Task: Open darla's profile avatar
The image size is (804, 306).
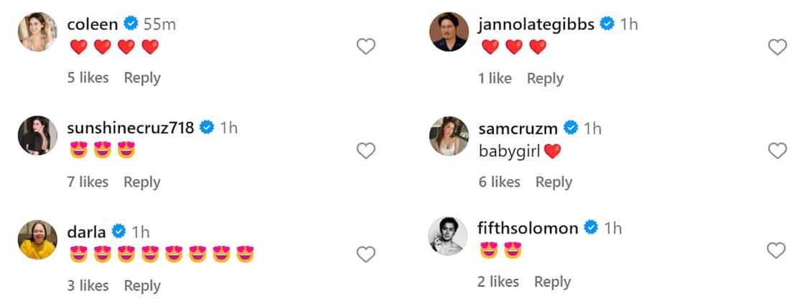Action: 37,239
